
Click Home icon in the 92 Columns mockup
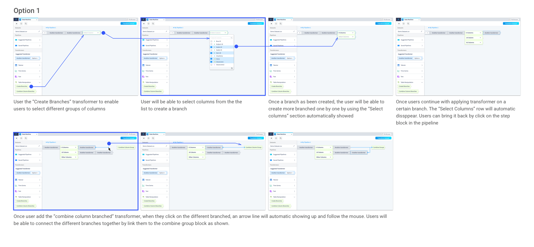[399, 24]
